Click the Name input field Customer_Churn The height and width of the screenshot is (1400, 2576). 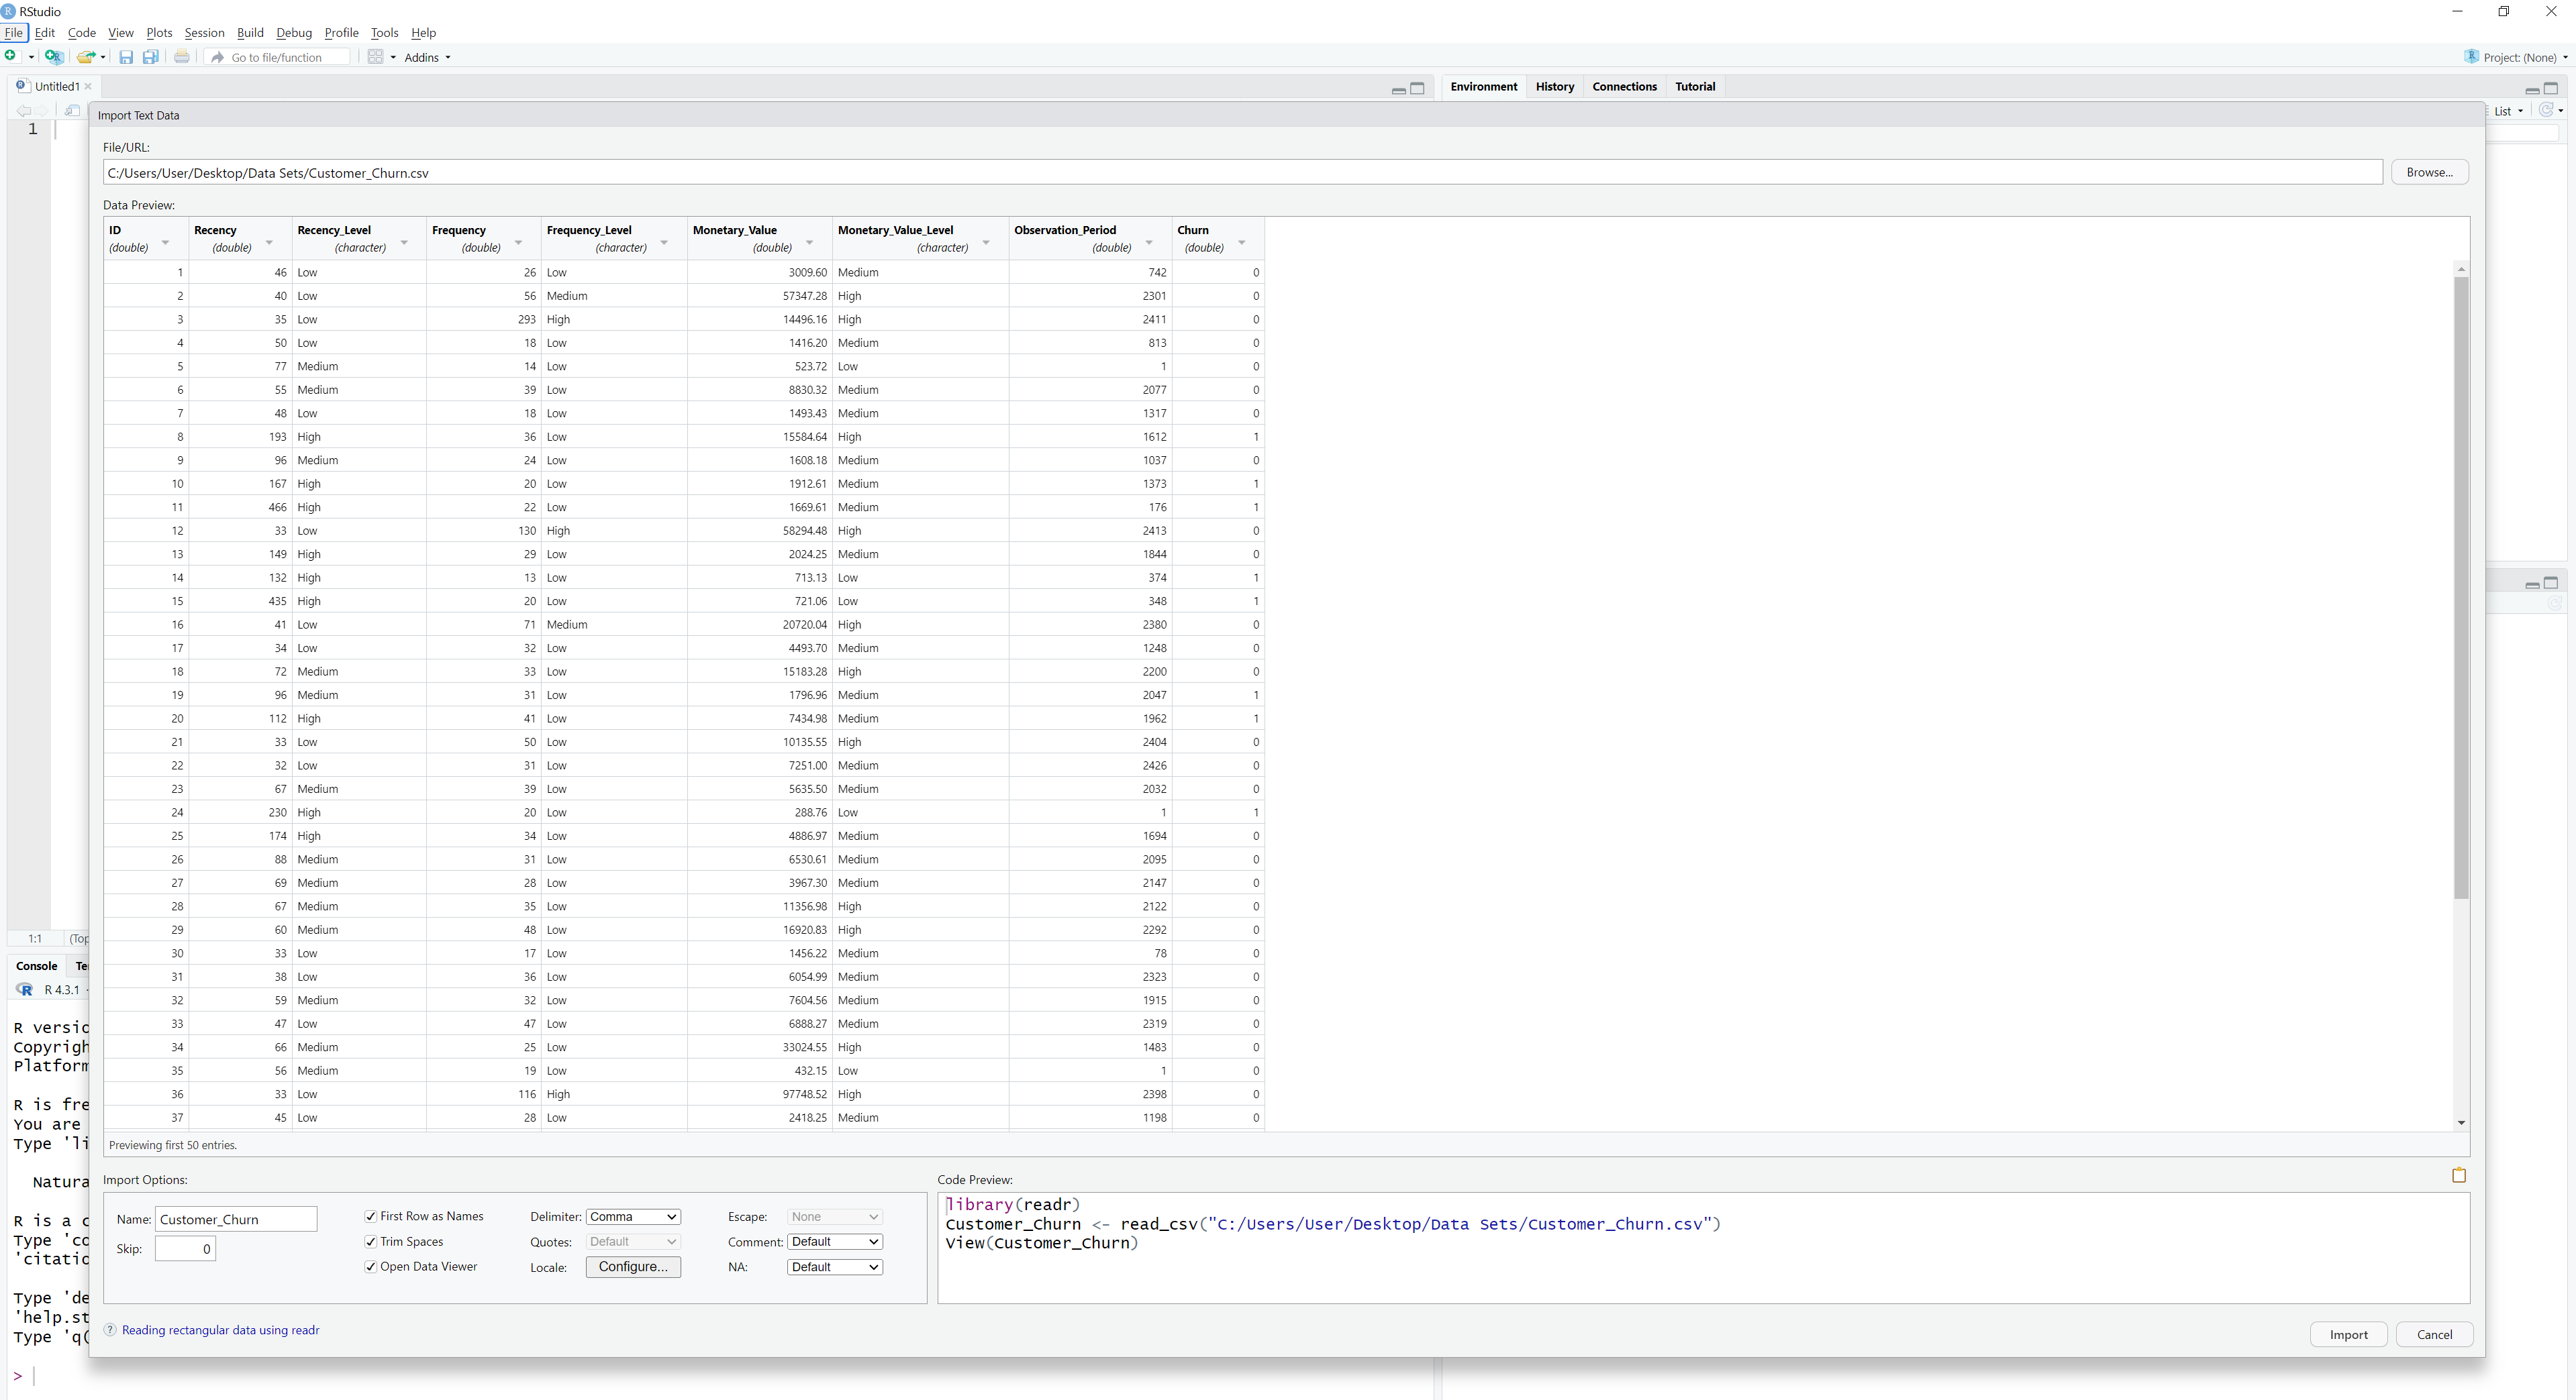pyautogui.click(x=236, y=1219)
